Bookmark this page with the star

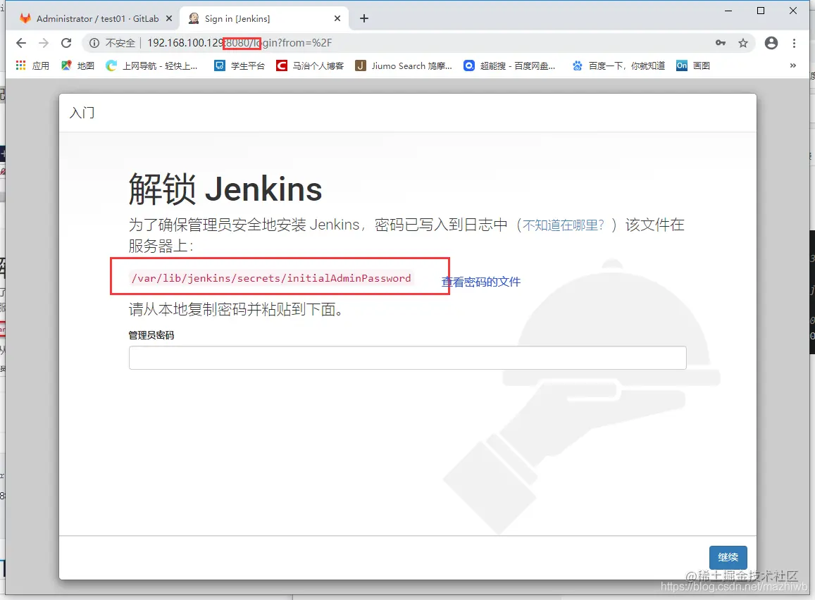(743, 43)
